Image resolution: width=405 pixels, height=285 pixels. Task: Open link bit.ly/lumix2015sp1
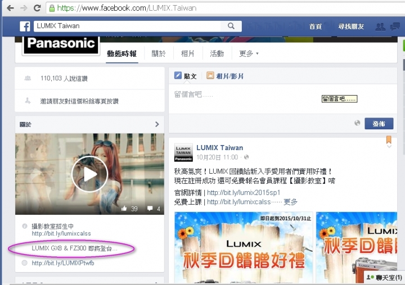tap(244, 193)
